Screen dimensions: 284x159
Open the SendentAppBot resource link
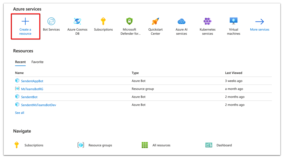coord(32,81)
